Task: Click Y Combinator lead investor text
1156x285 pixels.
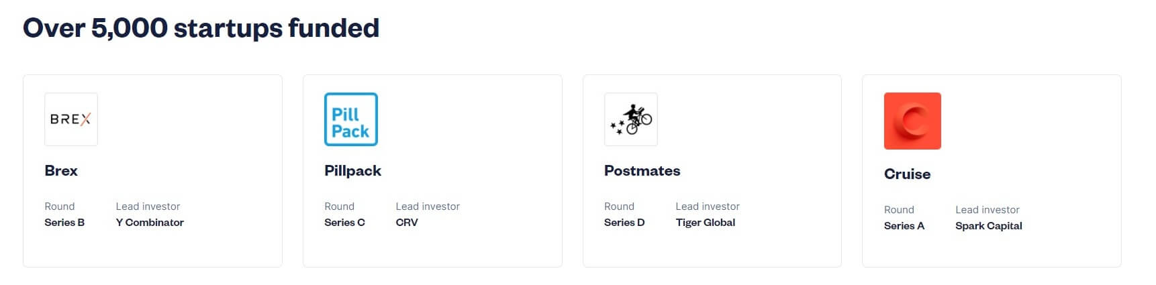Action: click(150, 223)
